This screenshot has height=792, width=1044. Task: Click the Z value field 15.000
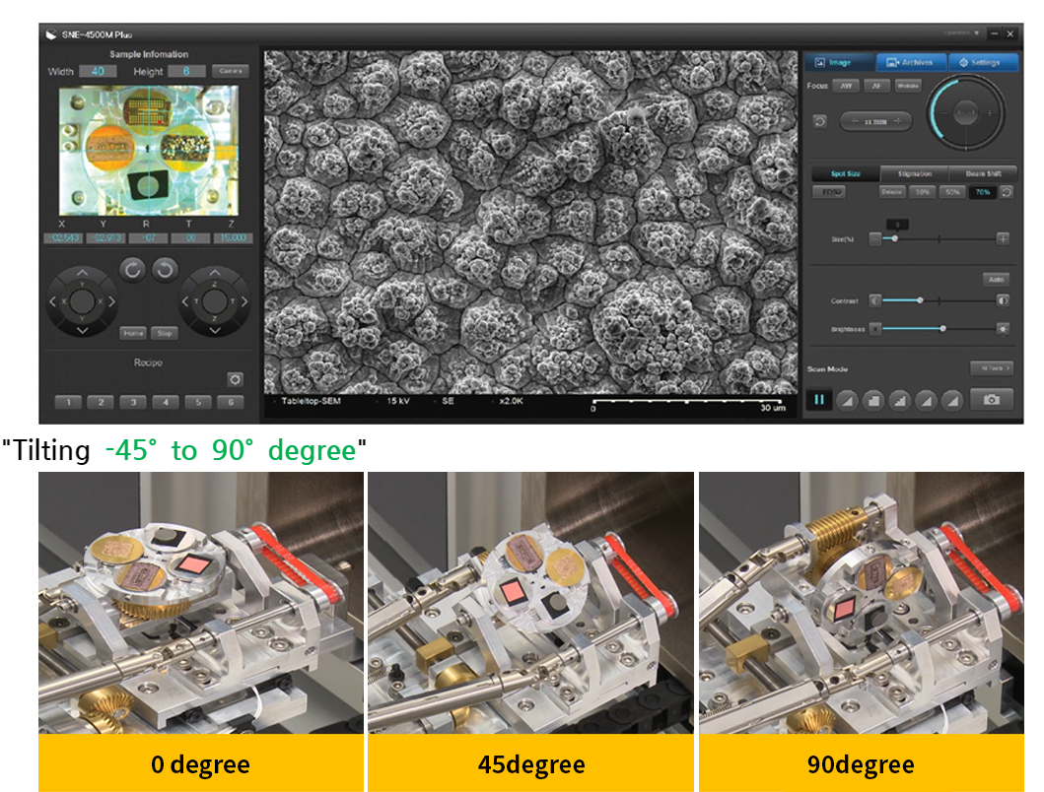tap(233, 237)
